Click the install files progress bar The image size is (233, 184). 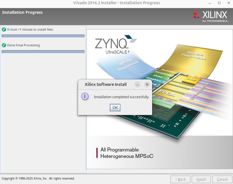(x=43, y=36)
